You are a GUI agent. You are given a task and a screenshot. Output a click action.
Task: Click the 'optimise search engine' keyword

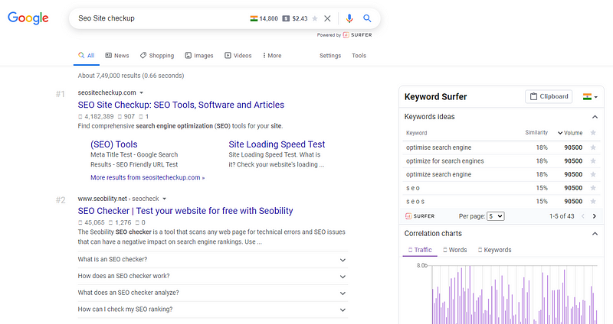coord(438,147)
